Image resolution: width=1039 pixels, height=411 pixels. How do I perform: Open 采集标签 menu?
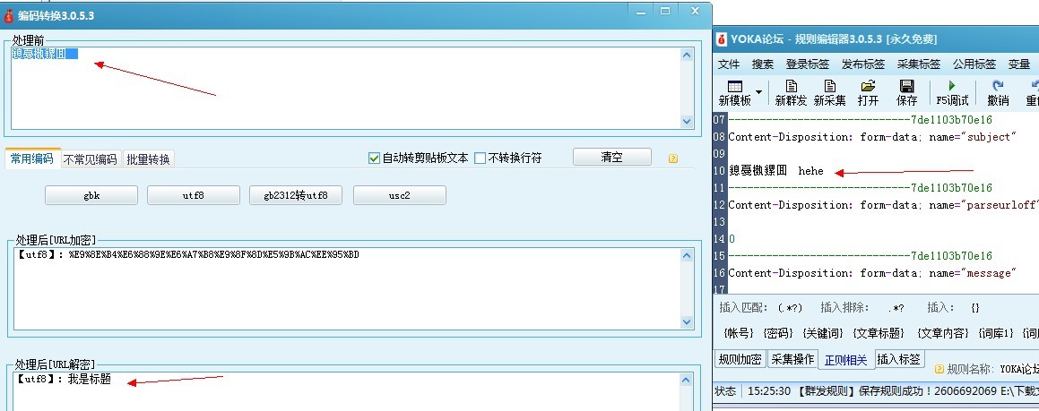pos(918,64)
